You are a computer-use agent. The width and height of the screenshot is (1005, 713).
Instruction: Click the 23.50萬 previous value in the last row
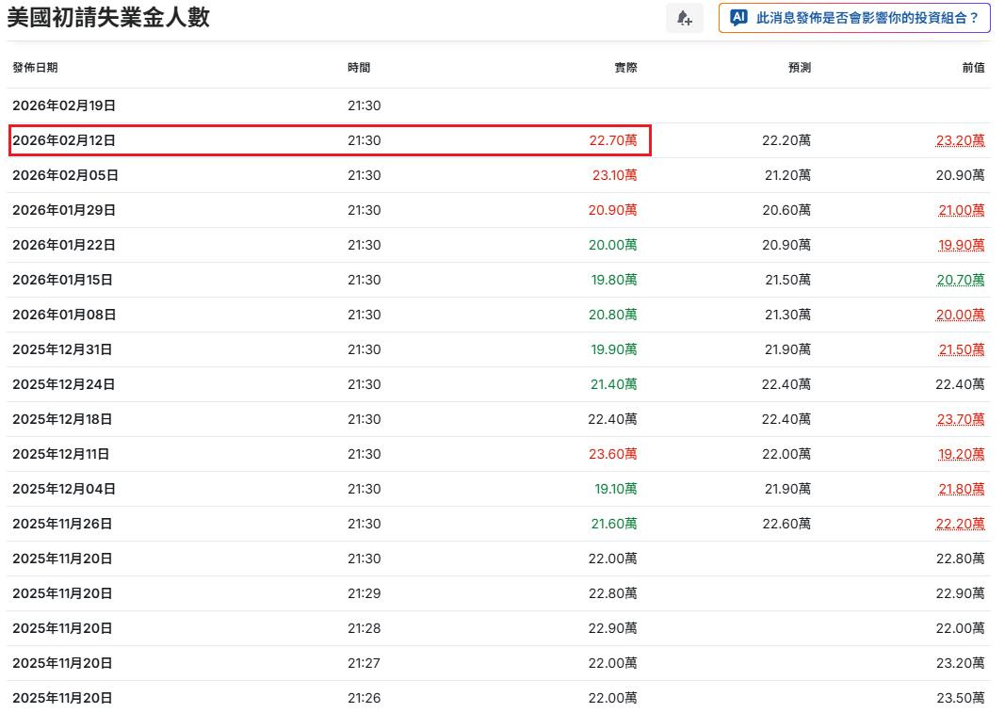[x=960, y=698]
